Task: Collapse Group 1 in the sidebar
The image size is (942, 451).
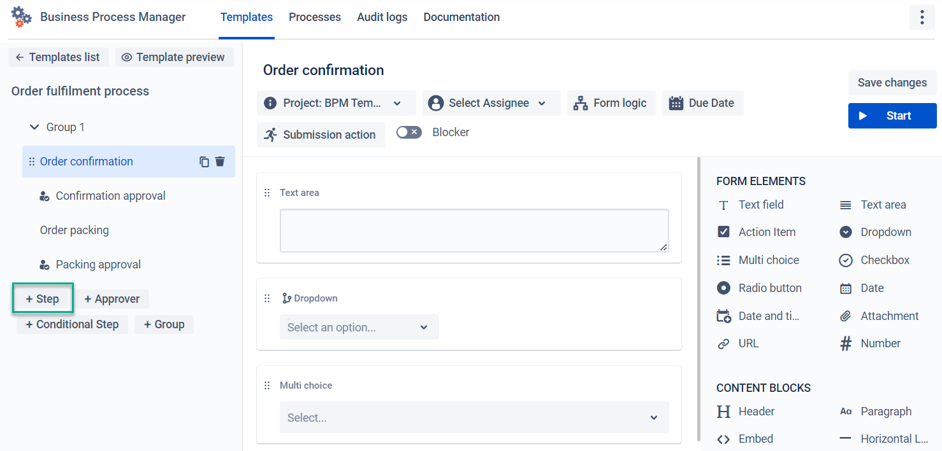Action: [34, 127]
